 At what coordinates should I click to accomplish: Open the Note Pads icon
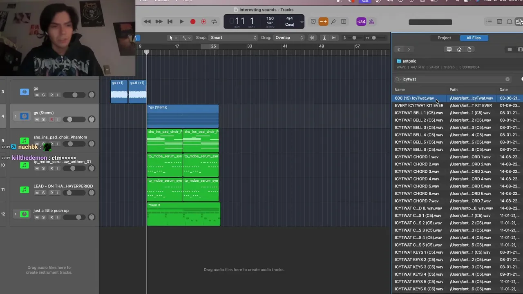499,22
